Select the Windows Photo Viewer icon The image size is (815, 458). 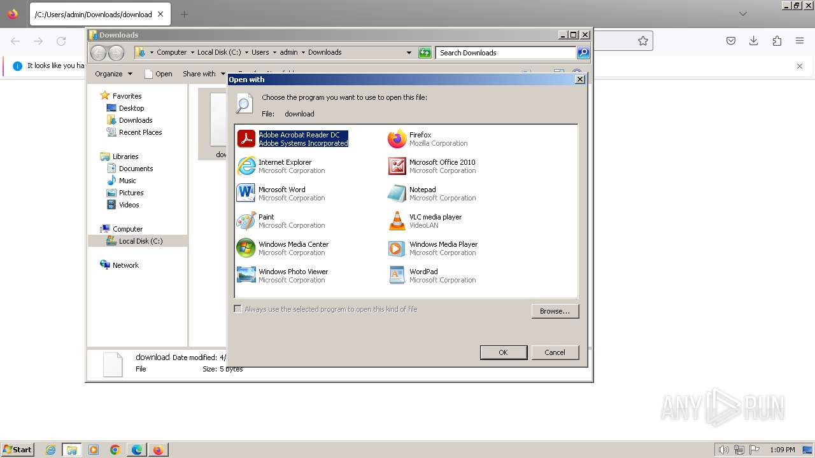pyautogui.click(x=246, y=275)
